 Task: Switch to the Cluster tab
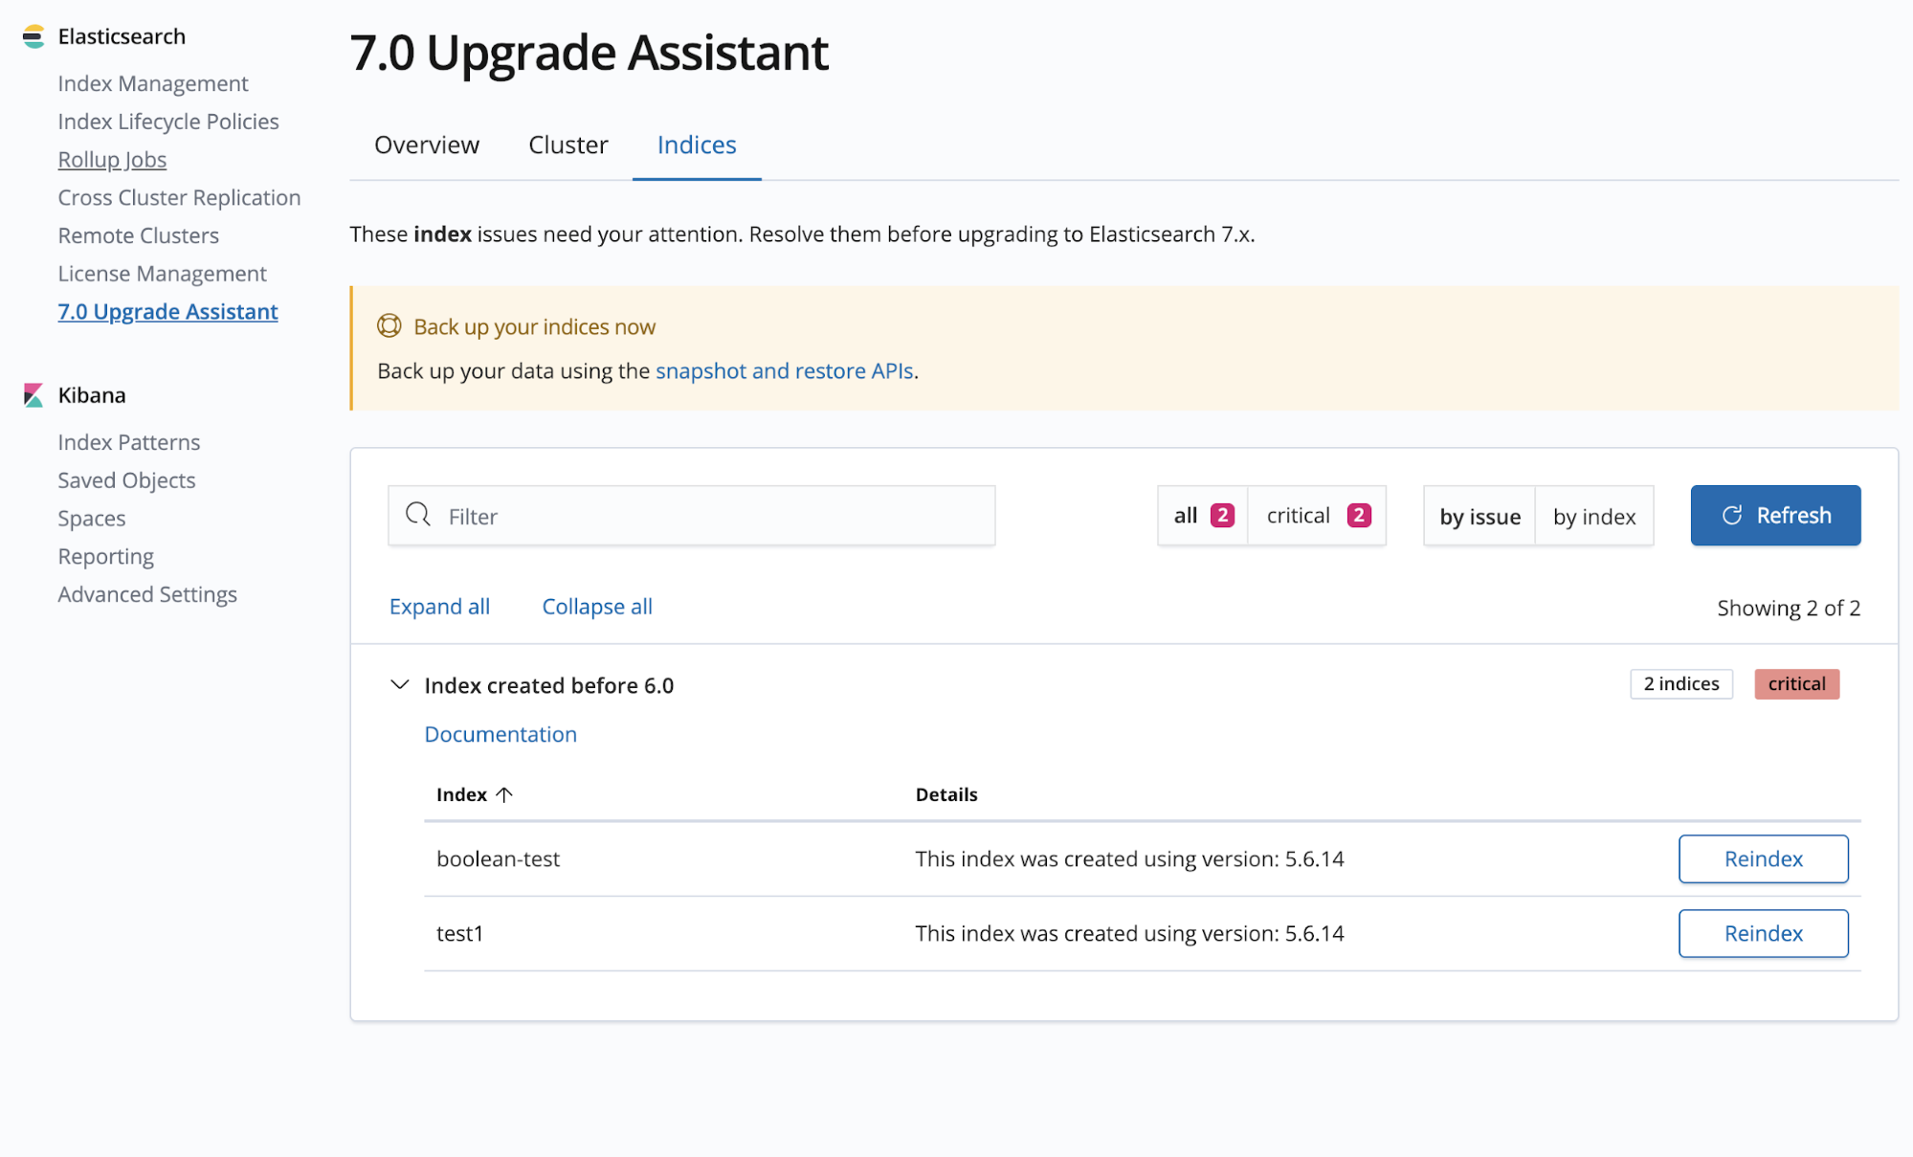(568, 145)
